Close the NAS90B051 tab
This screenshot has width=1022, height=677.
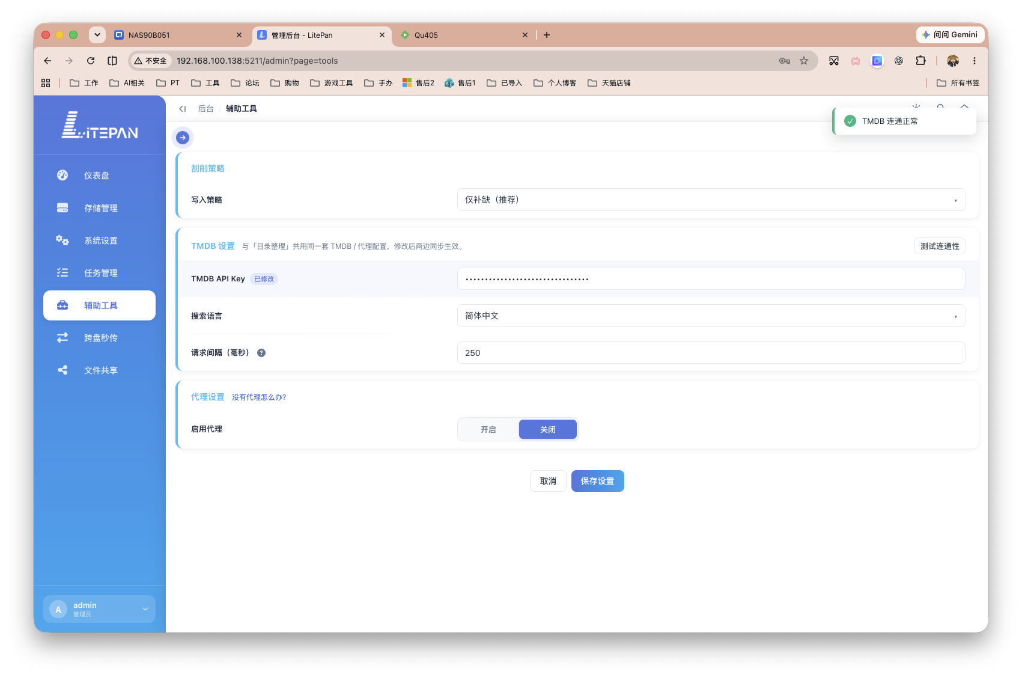pos(239,35)
